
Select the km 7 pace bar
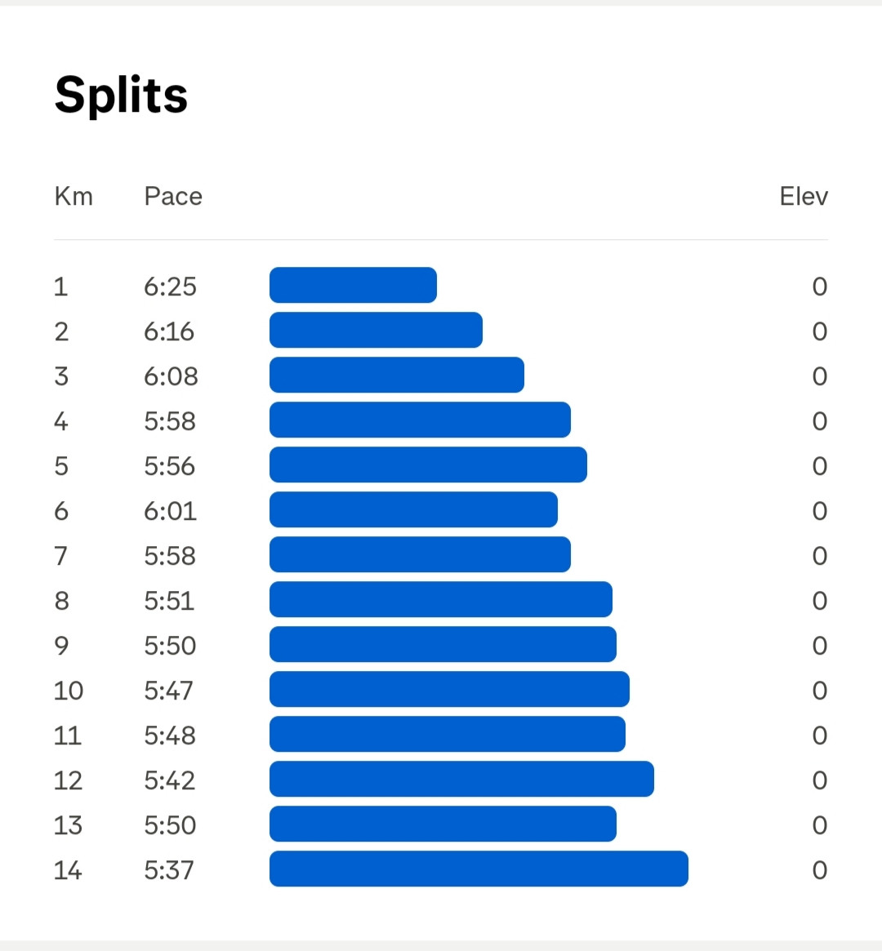(x=420, y=554)
